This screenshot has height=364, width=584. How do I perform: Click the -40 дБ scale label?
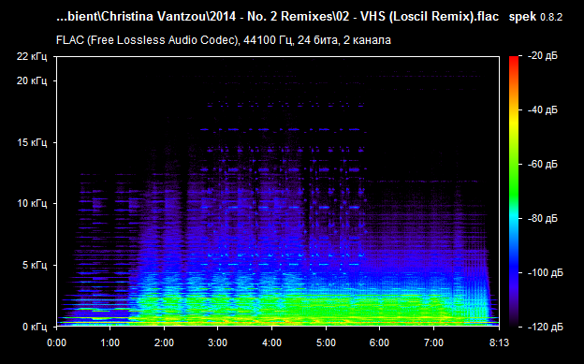pyautogui.click(x=543, y=109)
